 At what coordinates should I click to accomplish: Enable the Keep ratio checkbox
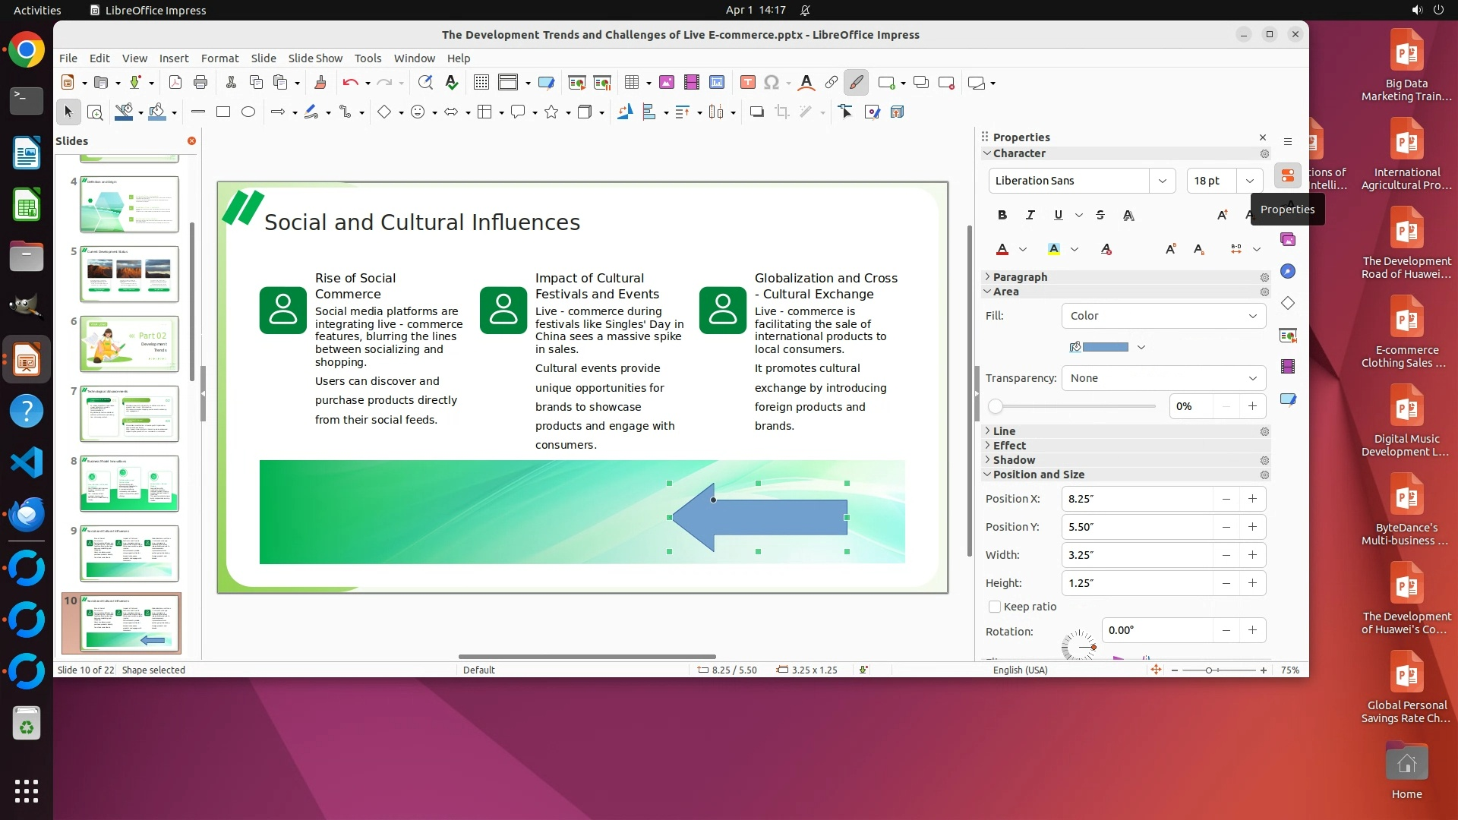[995, 607]
